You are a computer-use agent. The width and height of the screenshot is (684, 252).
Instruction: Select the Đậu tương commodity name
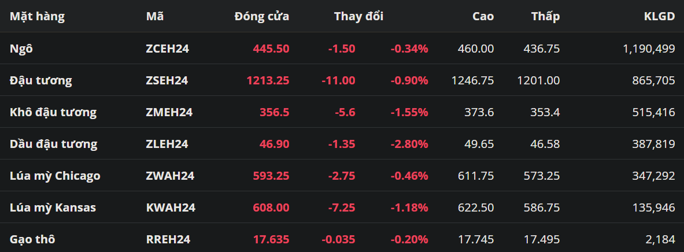pos(40,80)
